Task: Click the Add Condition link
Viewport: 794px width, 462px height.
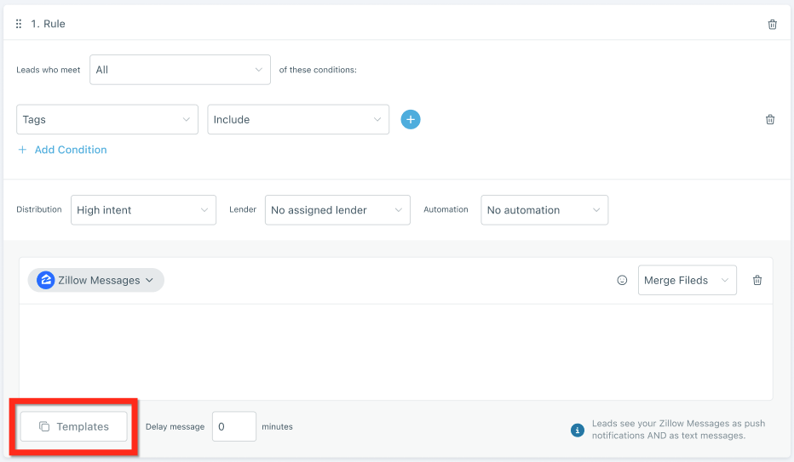Action: click(62, 150)
